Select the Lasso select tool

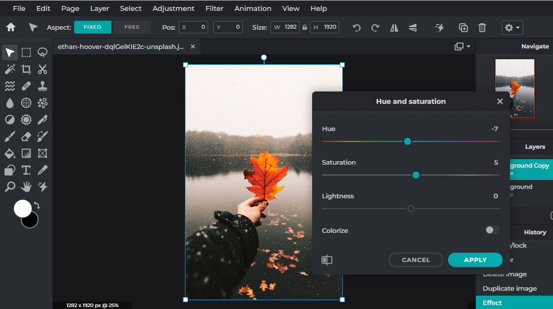tap(42, 52)
